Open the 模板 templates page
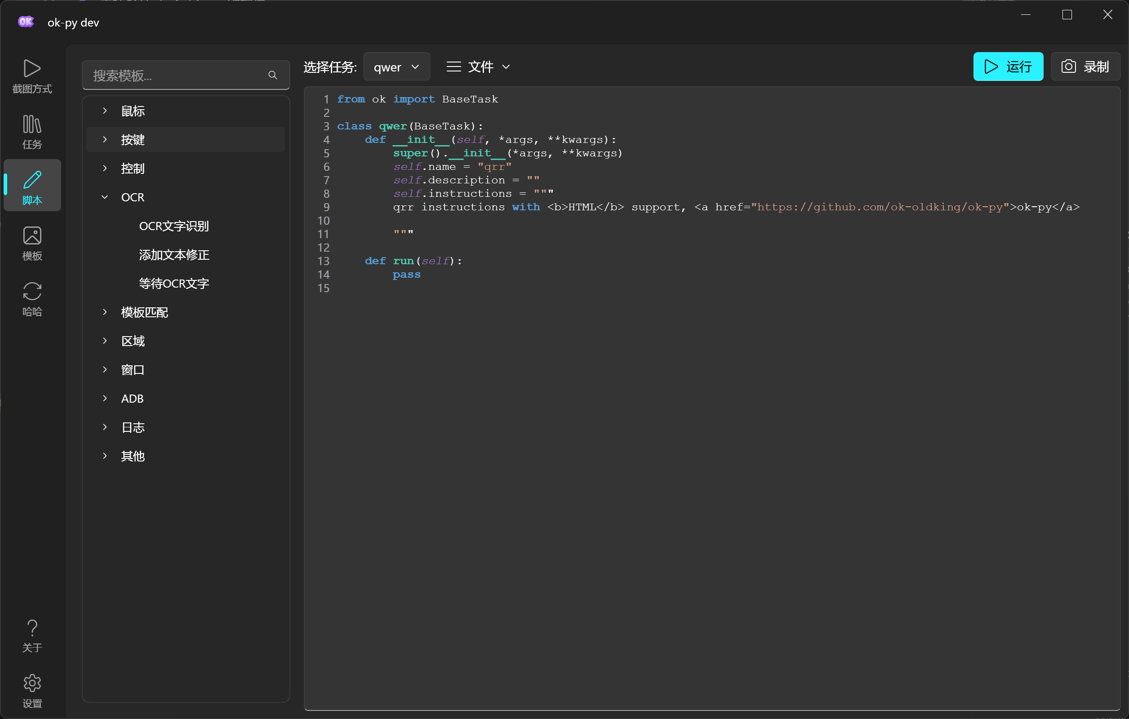Image resolution: width=1129 pixels, height=719 pixels. pyautogui.click(x=32, y=243)
